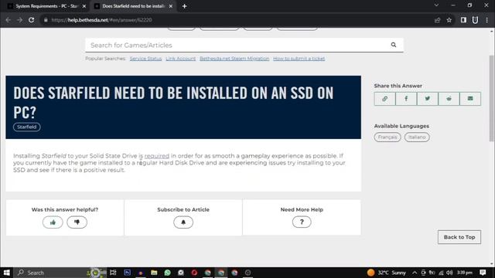Switch language to Français
The image size is (495, 278).
[x=387, y=137]
